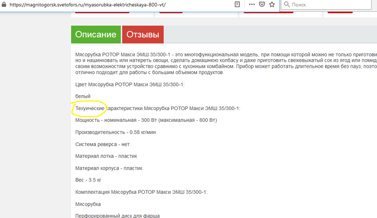Screen dimensions: 377x218
Task: Click 'Материал лотка - пластик'
Action: pos(106,156)
